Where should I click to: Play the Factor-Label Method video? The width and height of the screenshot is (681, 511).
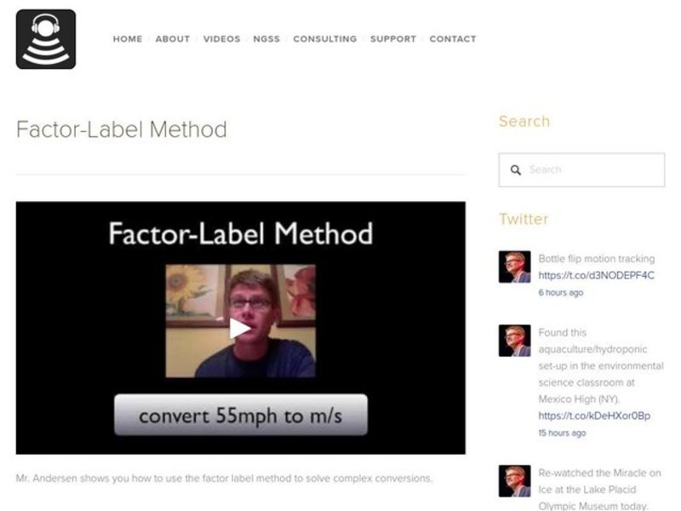click(240, 328)
